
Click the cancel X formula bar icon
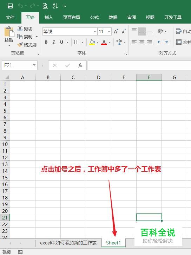click(55, 65)
